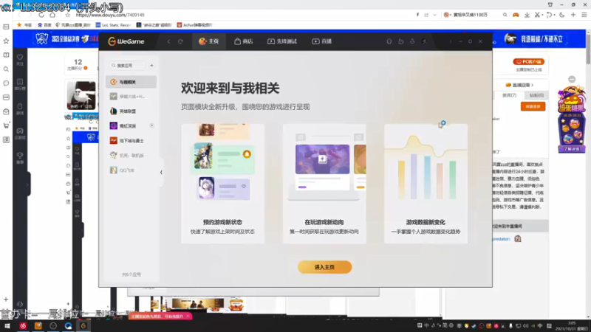
Task: Open WeGame folder icon in title bar
Action: pos(400,41)
